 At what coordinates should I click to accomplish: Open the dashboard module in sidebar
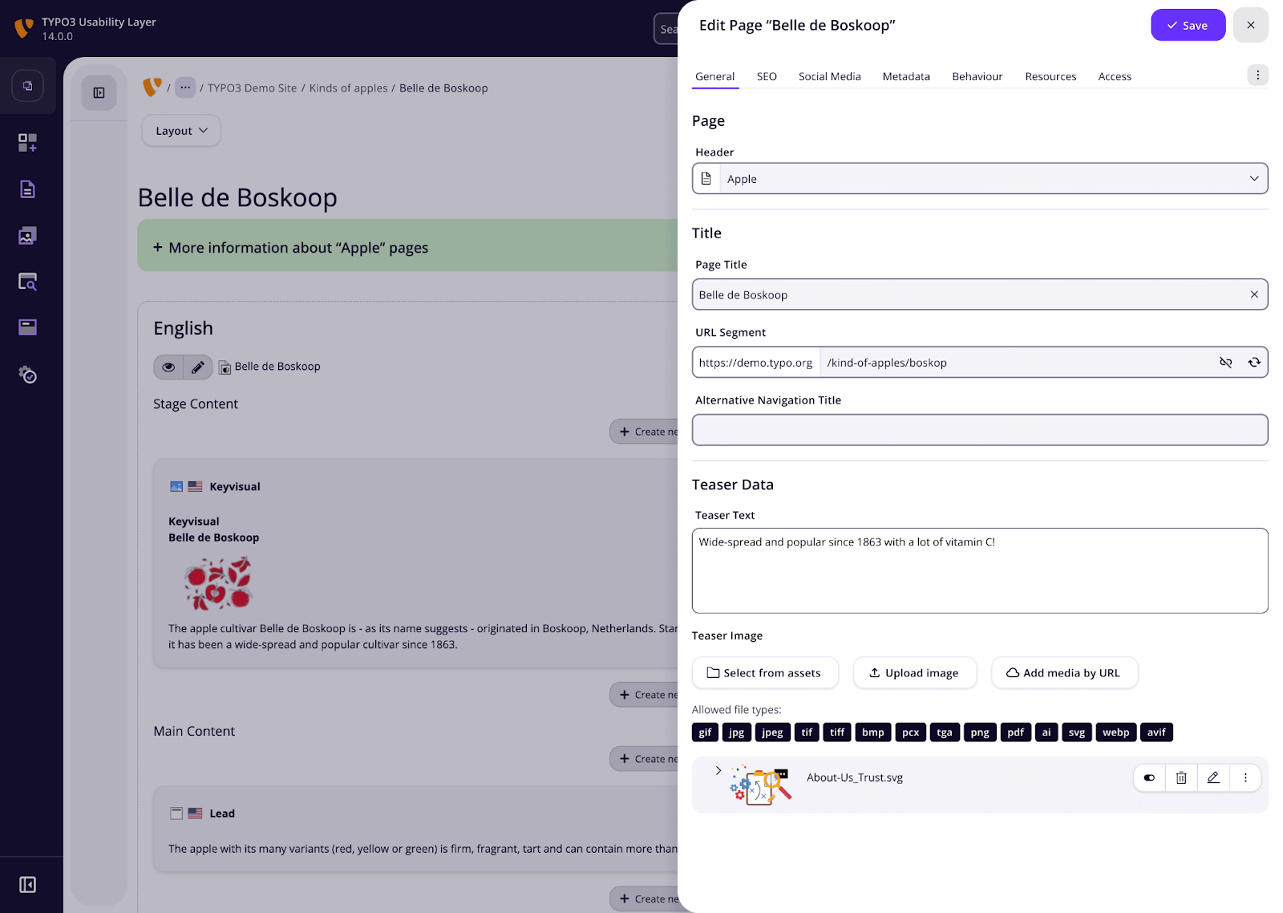(27, 143)
